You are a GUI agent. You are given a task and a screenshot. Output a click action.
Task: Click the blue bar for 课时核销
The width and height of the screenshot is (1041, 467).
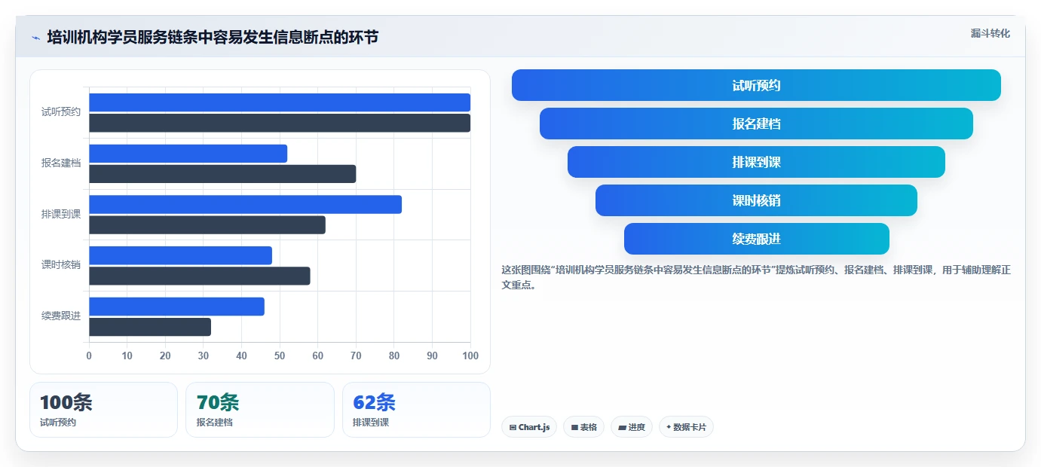tap(180, 255)
